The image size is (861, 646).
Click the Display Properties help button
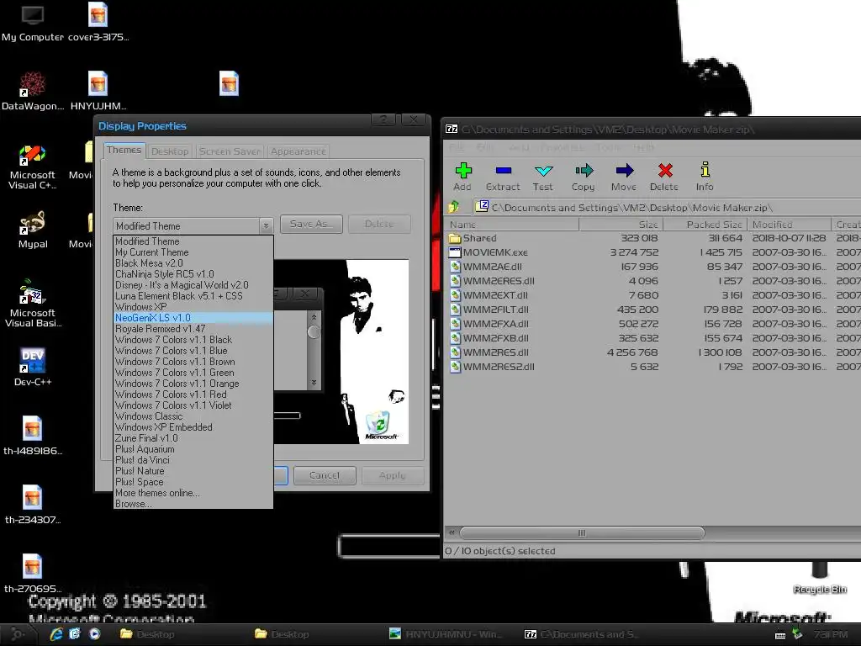click(x=383, y=119)
